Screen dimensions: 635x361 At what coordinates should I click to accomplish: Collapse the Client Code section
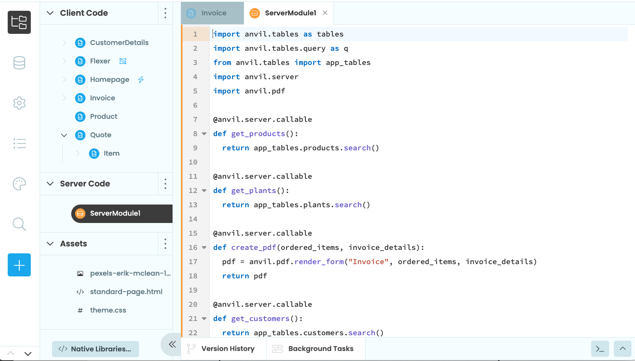[x=50, y=13]
